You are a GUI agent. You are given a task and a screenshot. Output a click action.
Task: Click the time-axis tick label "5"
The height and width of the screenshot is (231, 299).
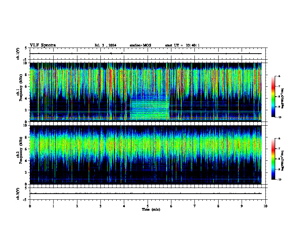(148, 206)
